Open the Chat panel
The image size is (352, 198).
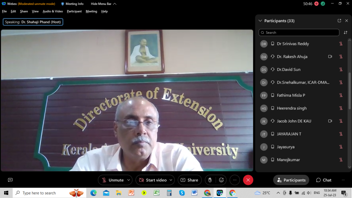click(x=324, y=180)
